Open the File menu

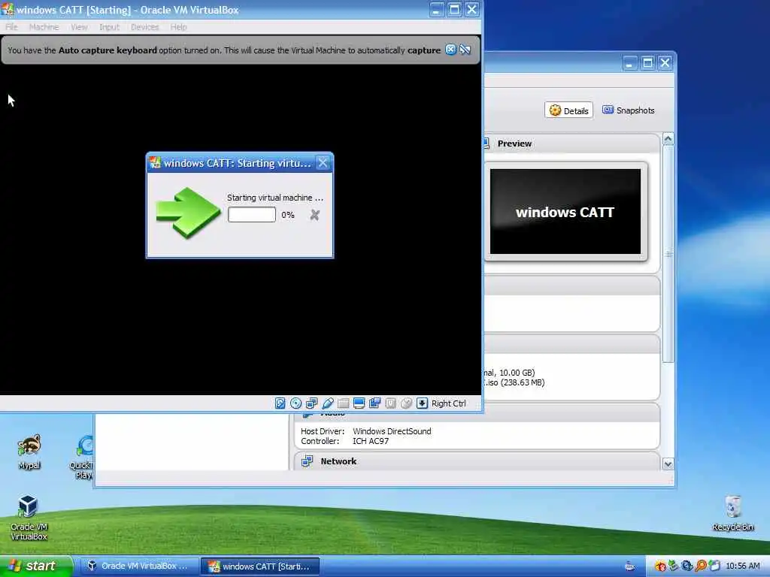11,27
